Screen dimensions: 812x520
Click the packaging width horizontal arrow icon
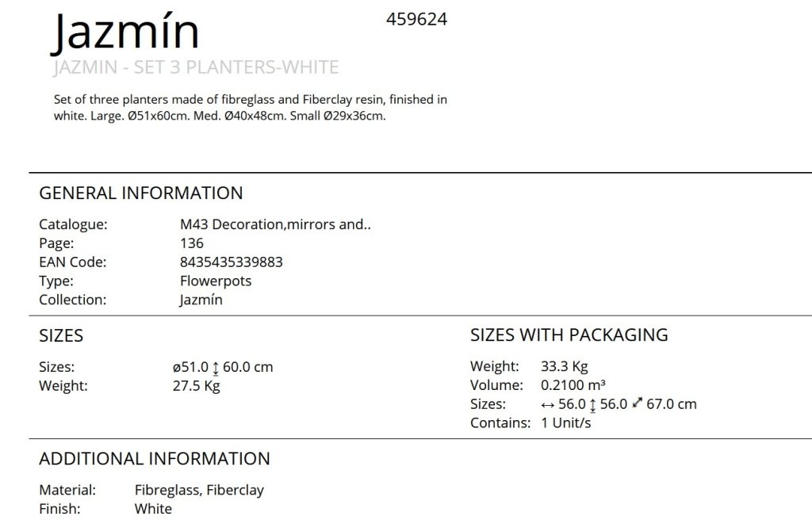pos(547,405)
